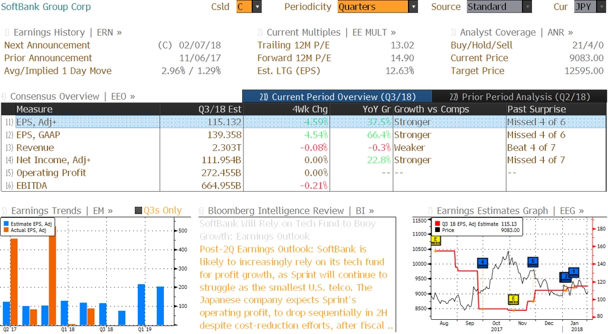Image resolution: width=608 pixels, height=334 pixels.
Task: Click the Target Price value 12595.00
Action: pyautogui.click(x=584, y=71)
